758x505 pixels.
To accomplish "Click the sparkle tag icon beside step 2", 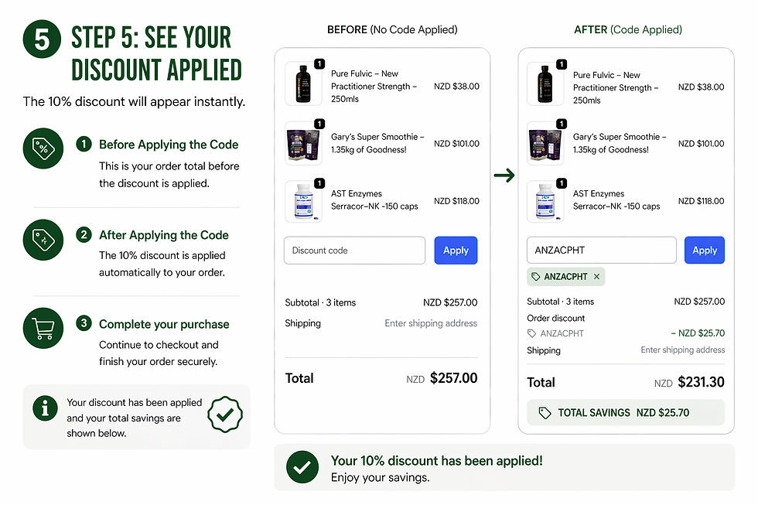I will pyautogui.click(x=43, y=239).
